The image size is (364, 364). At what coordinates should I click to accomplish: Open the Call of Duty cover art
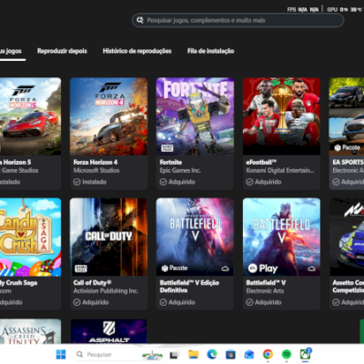click(108, 237)
